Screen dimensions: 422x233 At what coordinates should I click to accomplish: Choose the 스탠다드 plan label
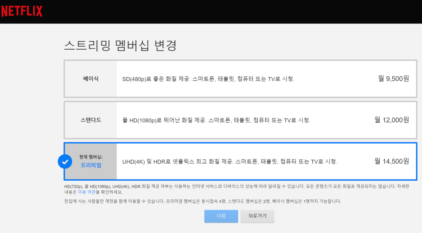click(91, 120)
